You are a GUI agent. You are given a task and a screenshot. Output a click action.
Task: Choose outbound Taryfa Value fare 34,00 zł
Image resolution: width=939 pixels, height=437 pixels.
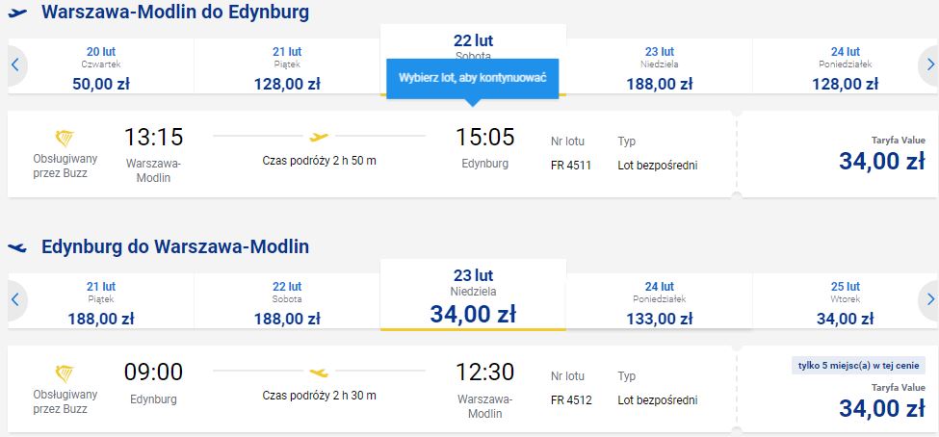coord(836,154)
